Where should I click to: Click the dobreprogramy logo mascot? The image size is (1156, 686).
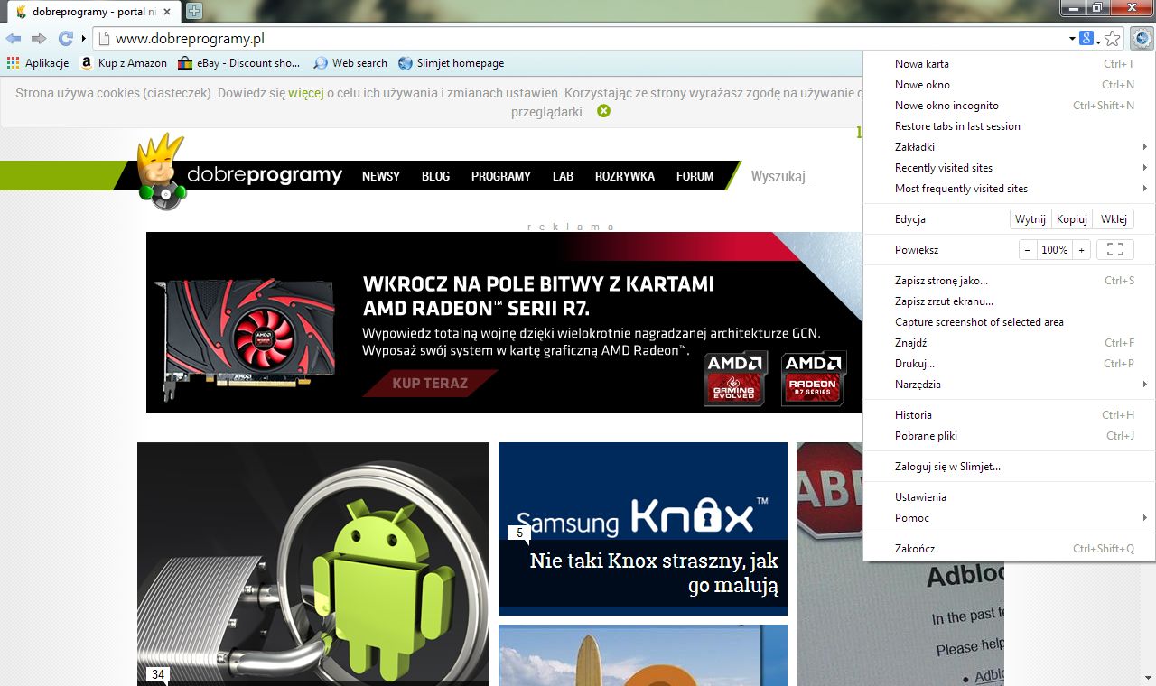[x=161, y=171]
